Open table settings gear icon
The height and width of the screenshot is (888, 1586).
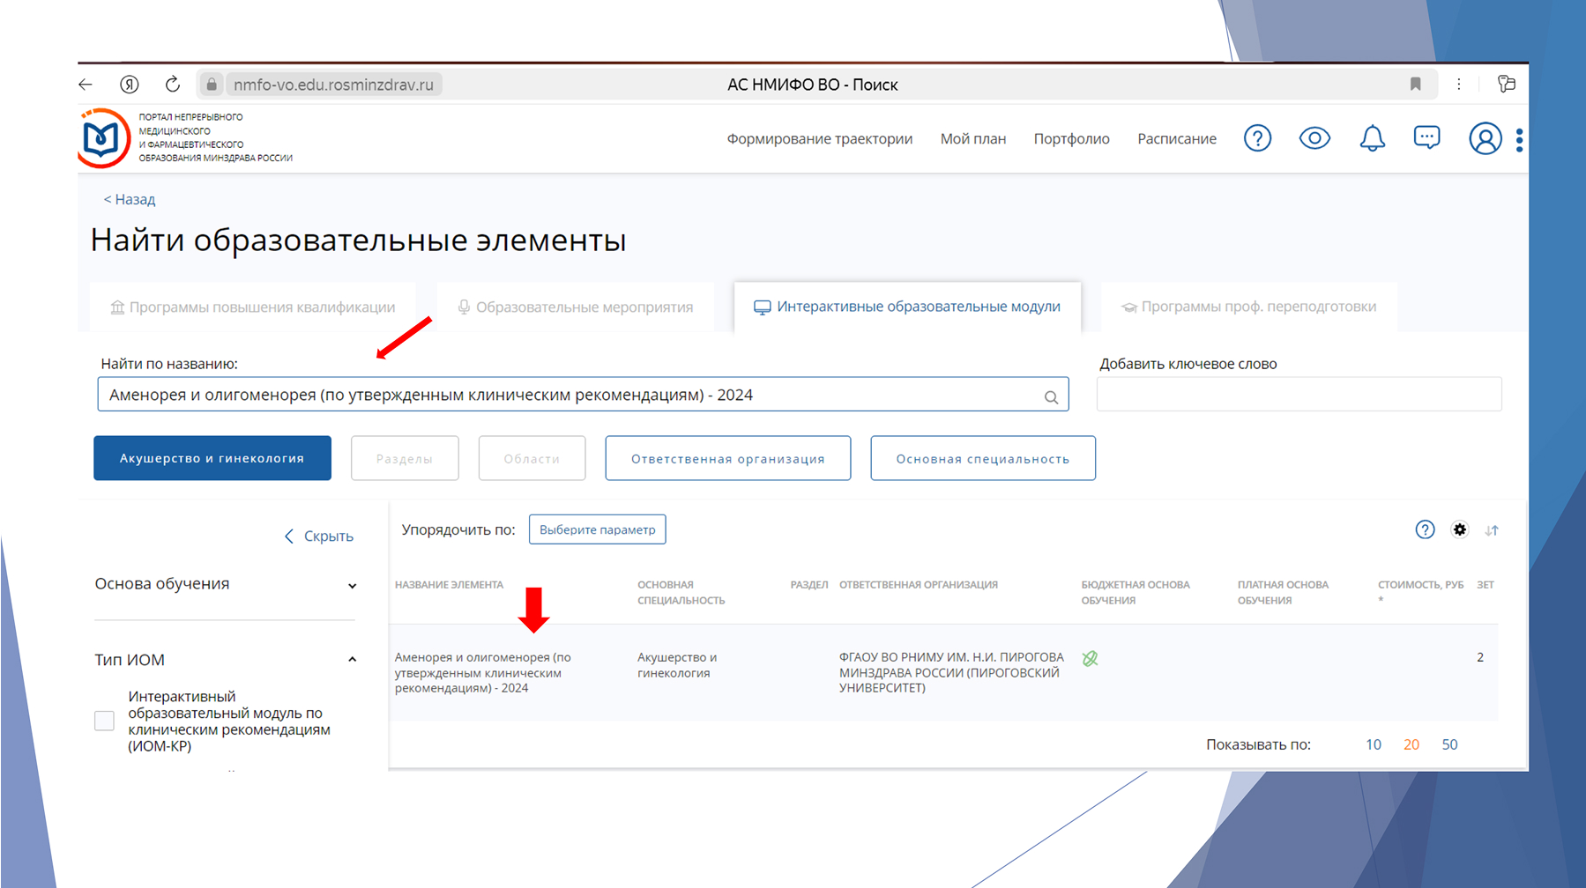coord(1460,529)
